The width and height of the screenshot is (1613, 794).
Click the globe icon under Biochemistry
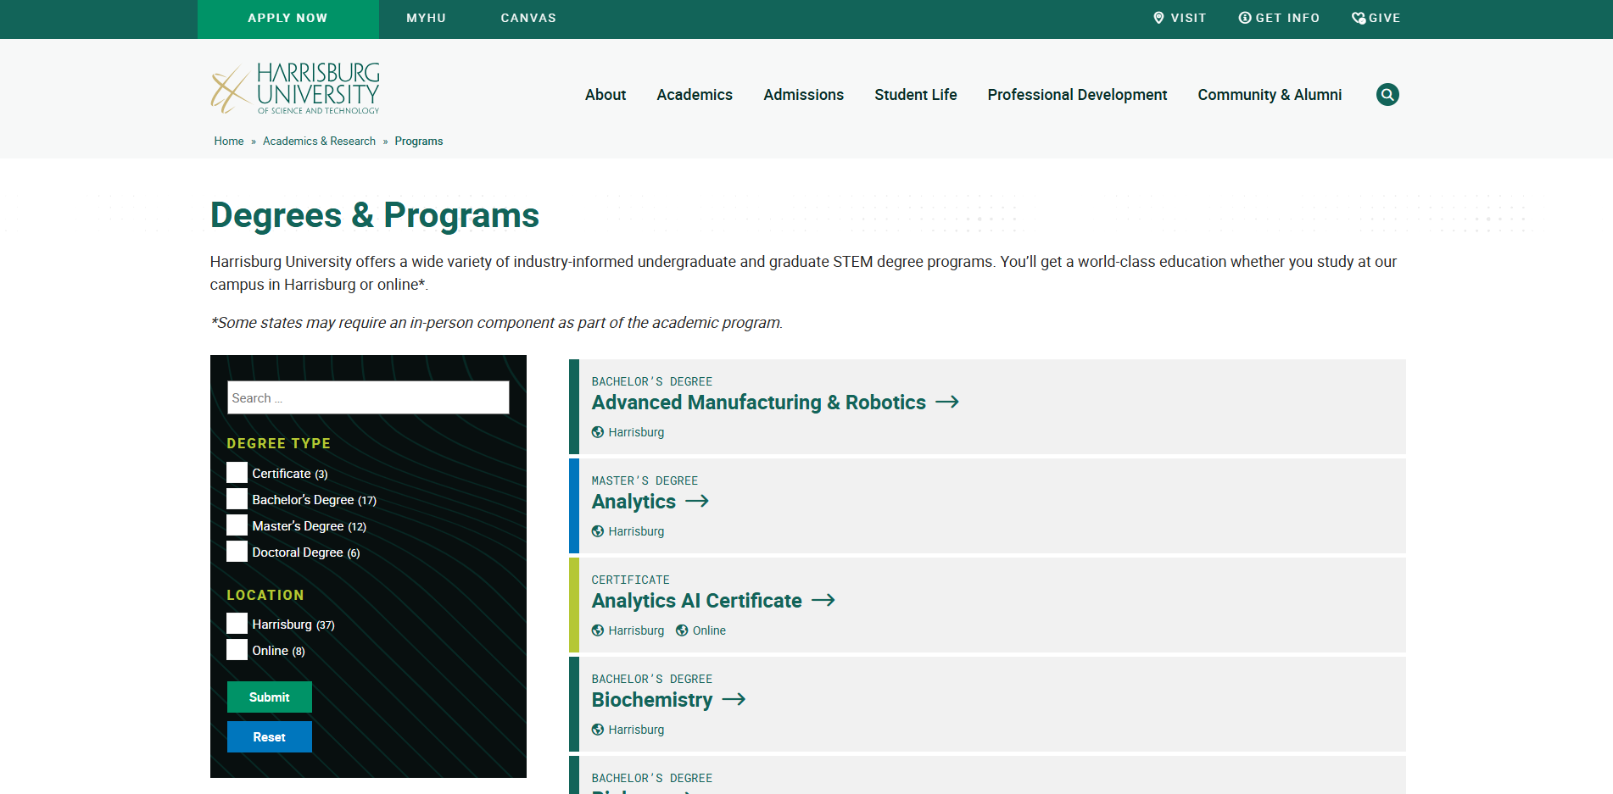[x=598, y=730]
